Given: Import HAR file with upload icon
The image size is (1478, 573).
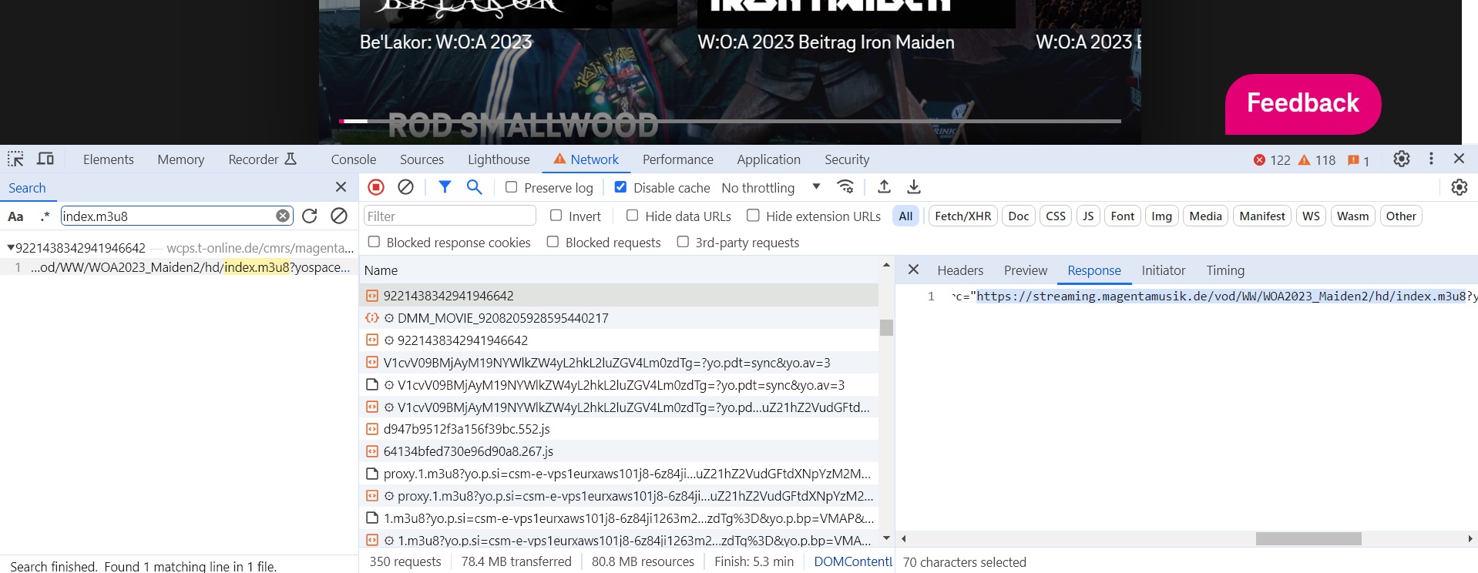Looking at the screenshot, I should (884, 187).
